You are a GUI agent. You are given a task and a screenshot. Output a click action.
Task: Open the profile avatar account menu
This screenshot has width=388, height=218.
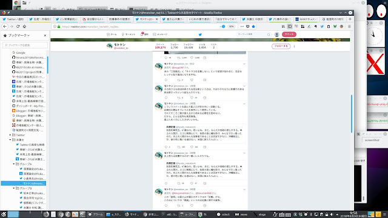(x=277, y=35)
